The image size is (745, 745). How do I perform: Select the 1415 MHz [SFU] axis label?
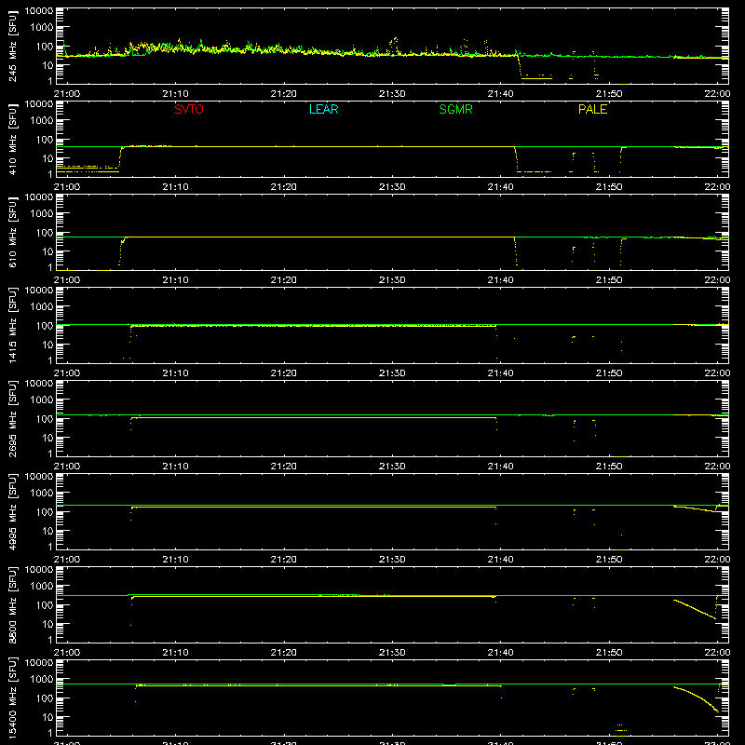pos(13,326)
